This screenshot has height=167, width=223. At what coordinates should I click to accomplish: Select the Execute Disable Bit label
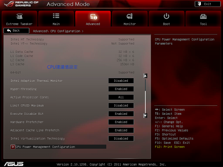tap(27, 114)
